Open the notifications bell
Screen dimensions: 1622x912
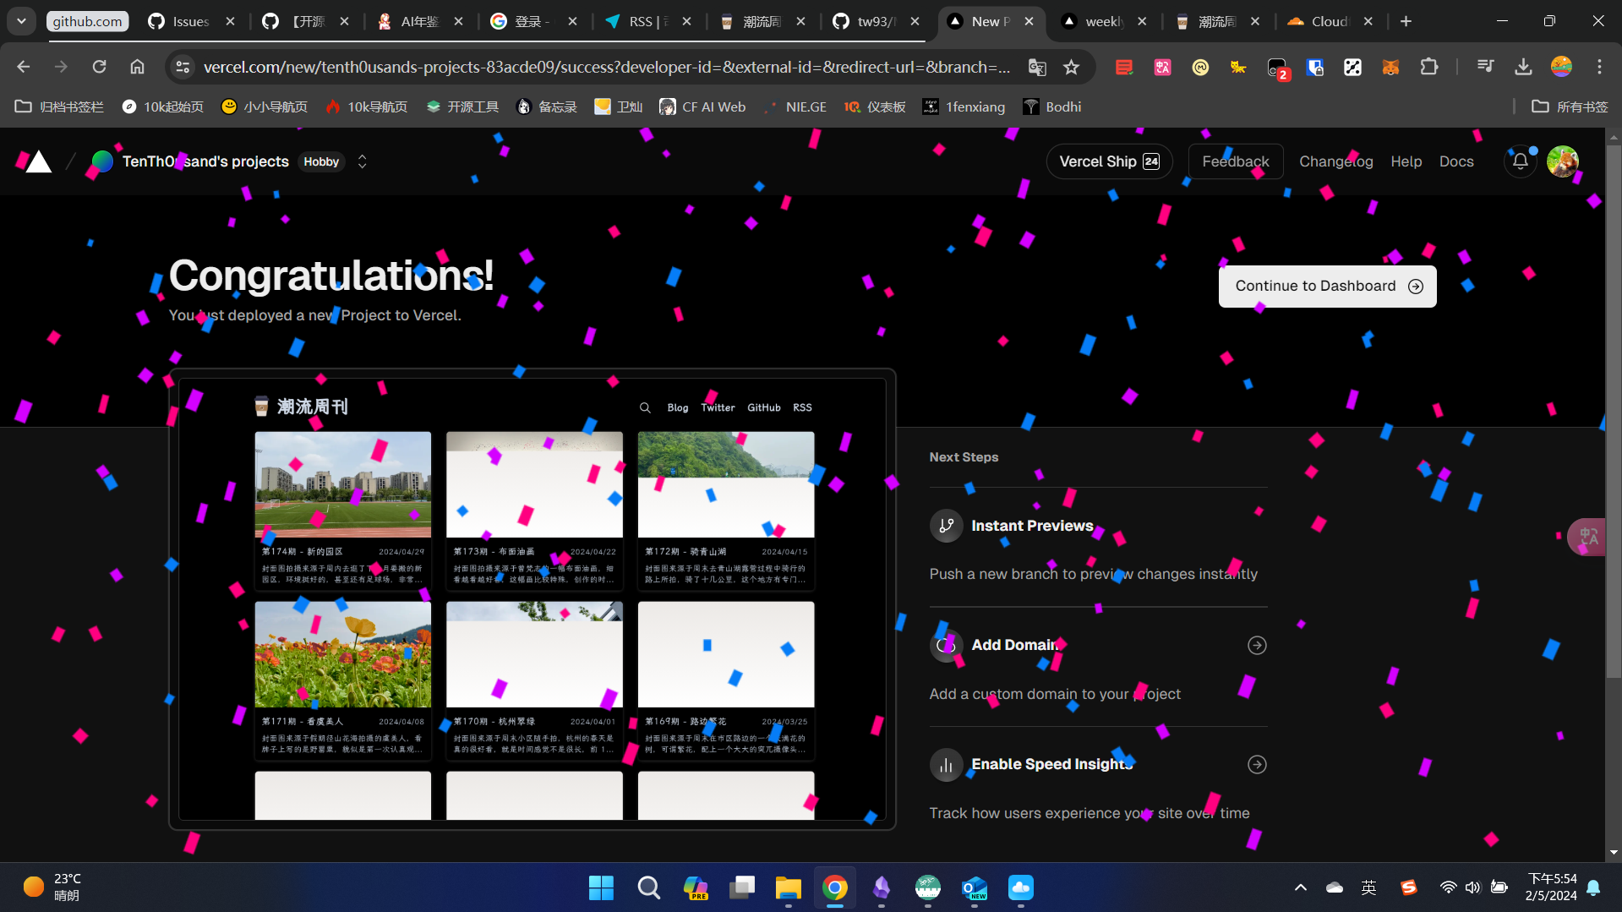tap(1520, 161)
